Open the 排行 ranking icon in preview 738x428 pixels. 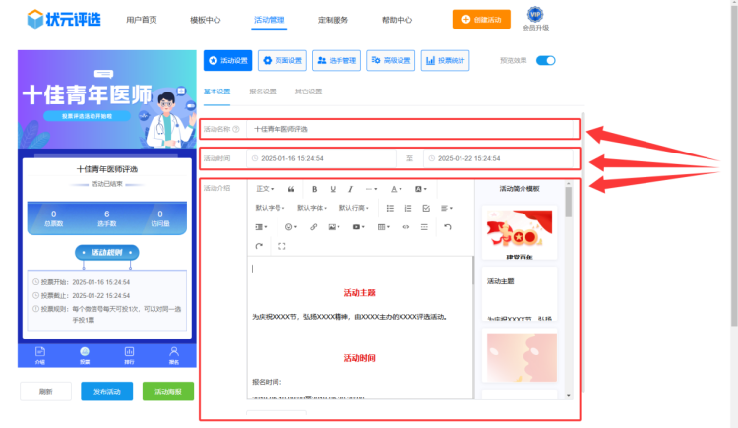[129, 353]
